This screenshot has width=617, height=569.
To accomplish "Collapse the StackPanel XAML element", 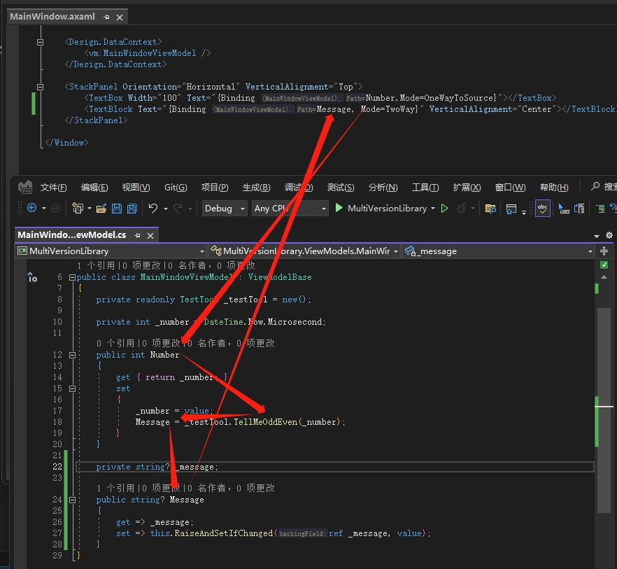I will 41,87.
